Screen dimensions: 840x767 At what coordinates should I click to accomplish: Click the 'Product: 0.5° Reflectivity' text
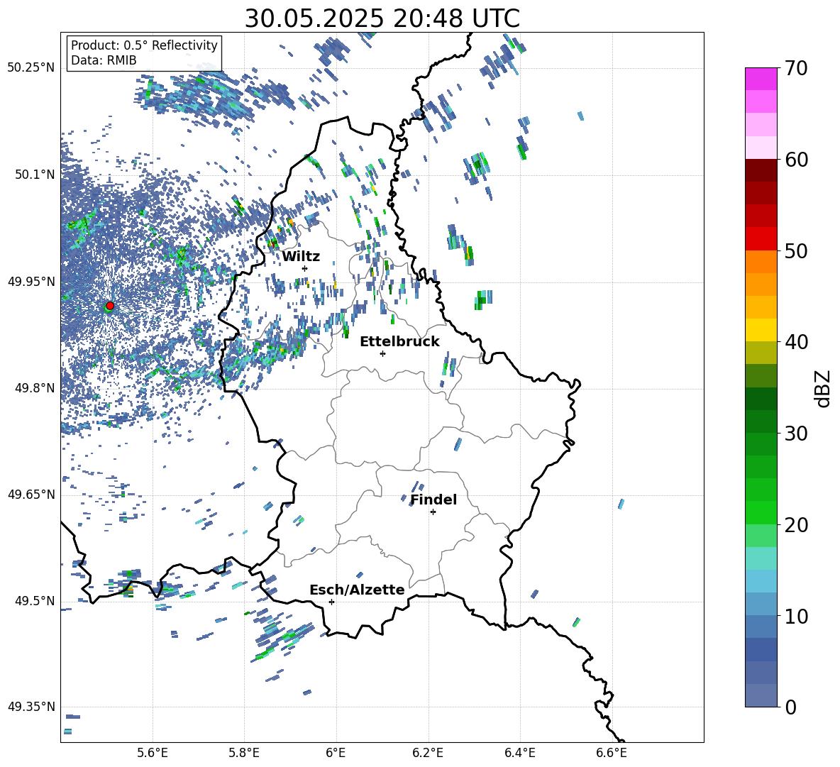coord(144,45)
